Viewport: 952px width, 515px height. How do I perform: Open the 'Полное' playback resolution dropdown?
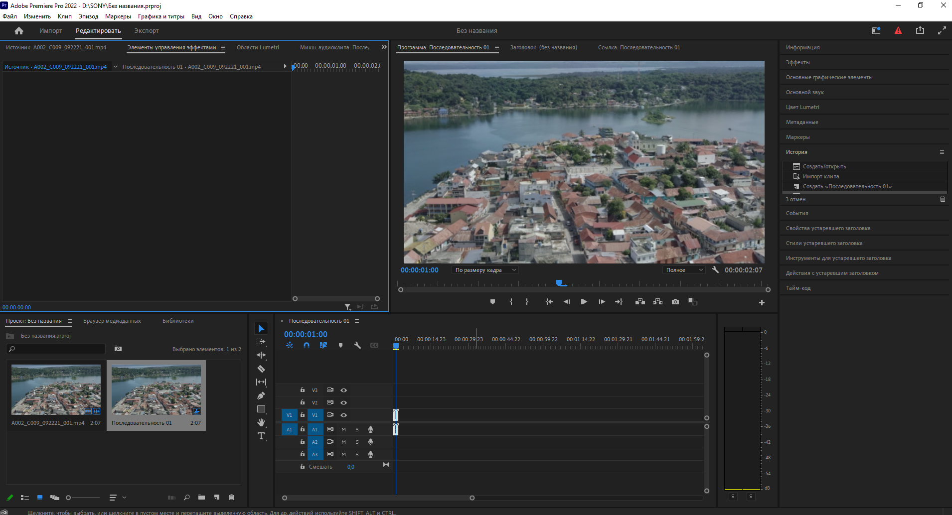pos(684,270)
